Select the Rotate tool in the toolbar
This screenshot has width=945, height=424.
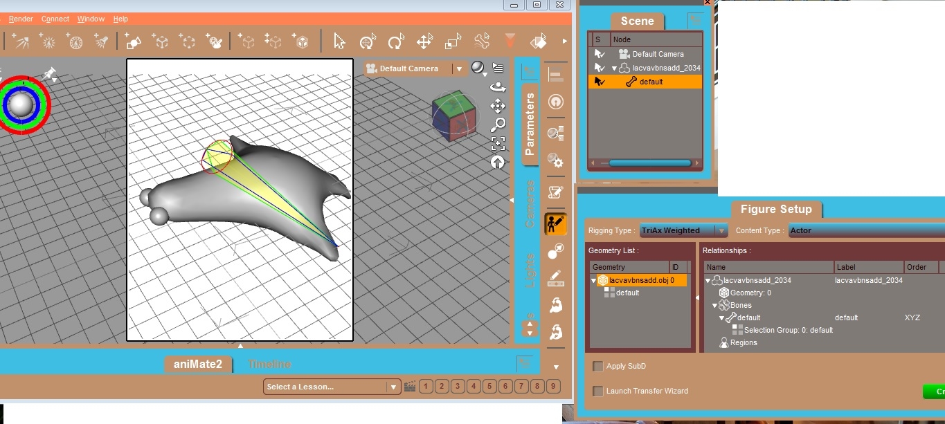pos(396,42)
